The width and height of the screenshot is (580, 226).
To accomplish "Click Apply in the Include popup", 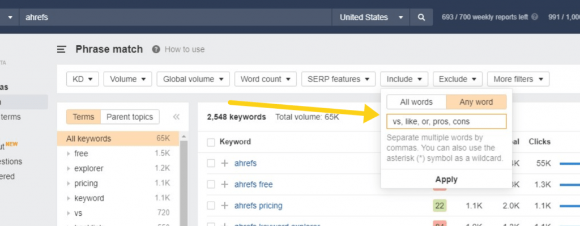I will click(446, 180).
